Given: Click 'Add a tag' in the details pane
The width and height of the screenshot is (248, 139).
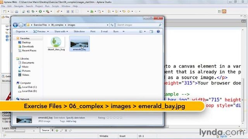Looking at the screenshot, I should point(71,121).
